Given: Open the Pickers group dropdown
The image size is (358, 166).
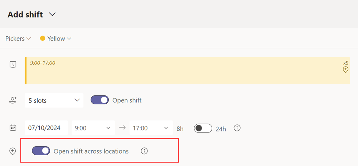Looking at the screenshot, I should tap(18, 38).
